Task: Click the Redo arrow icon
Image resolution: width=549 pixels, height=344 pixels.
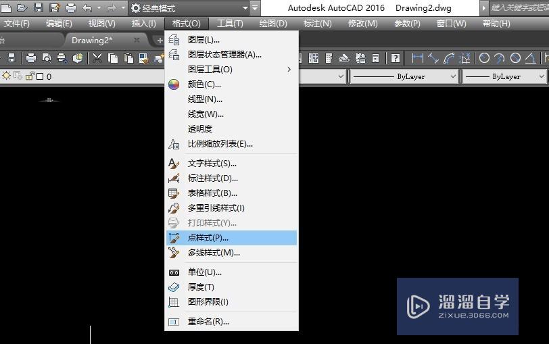Action: pyautogui.click(x=112, y=7)
